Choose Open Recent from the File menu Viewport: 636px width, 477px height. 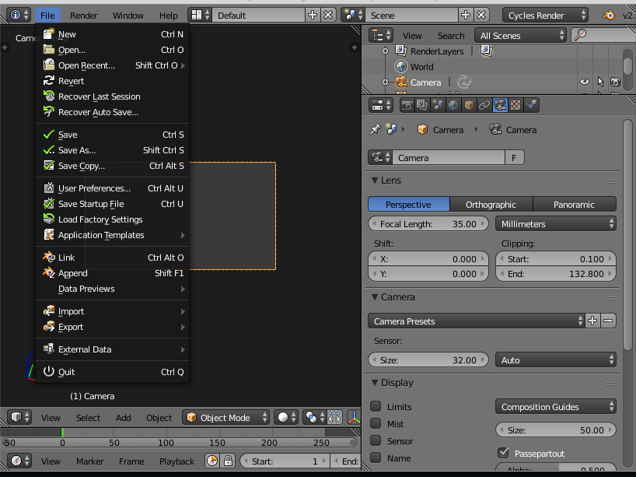coord(86,65)
